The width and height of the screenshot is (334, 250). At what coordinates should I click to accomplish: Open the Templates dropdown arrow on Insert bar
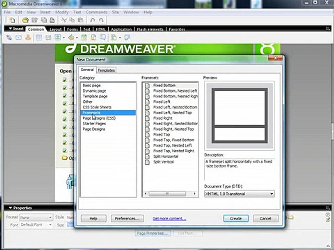120,38
